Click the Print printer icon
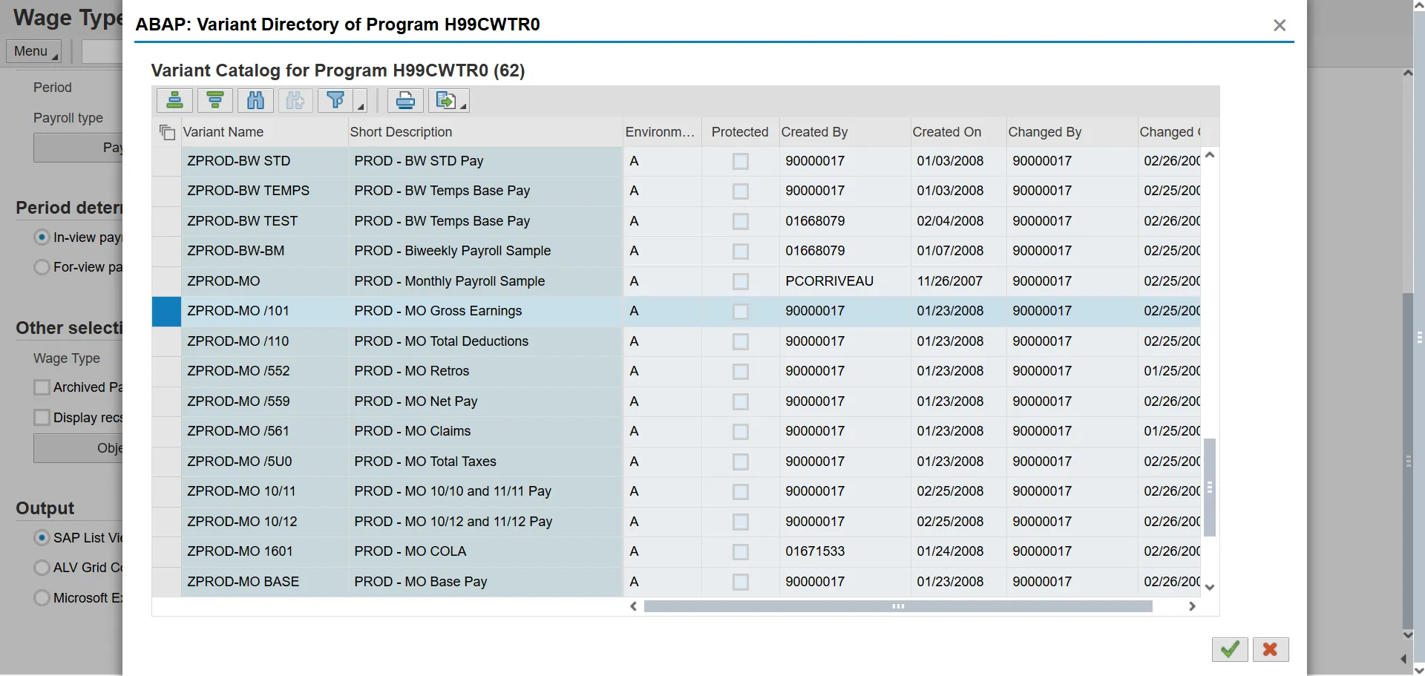This screenshot has height=676, width=1425. tap(405, 100)
